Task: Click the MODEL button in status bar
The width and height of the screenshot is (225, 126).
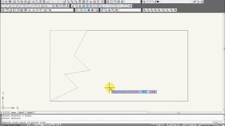Action: 154,125
